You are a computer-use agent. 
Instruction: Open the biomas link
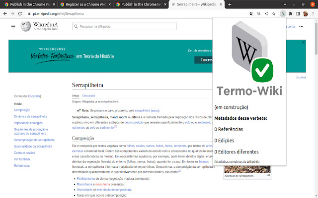(204, 162)
